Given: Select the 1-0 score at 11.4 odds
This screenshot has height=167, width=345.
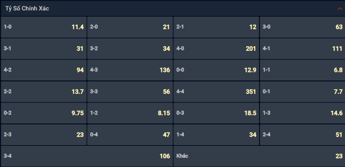Looking at the screenshot, I should point(44,27).
